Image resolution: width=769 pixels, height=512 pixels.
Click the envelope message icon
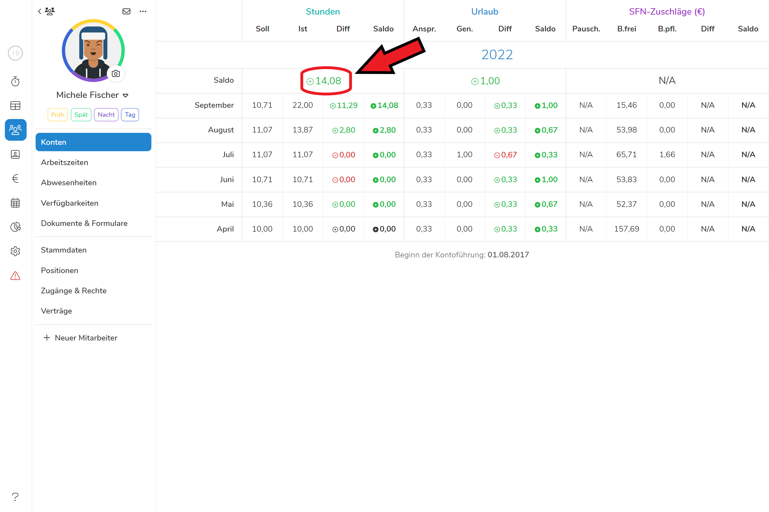126,12
